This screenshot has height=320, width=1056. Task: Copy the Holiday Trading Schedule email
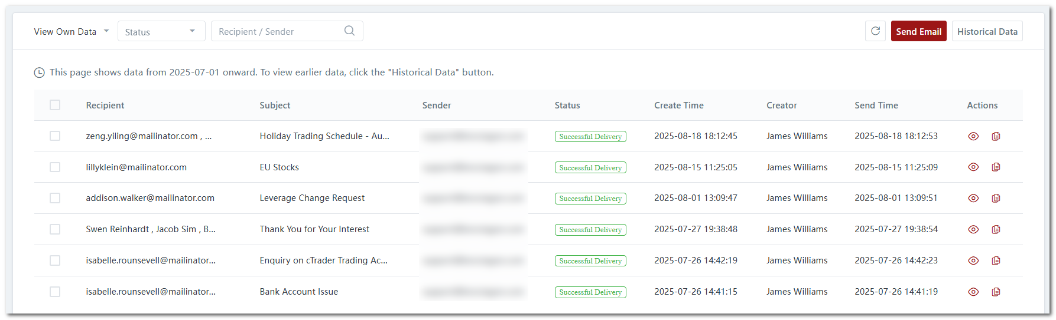(996, 136)
